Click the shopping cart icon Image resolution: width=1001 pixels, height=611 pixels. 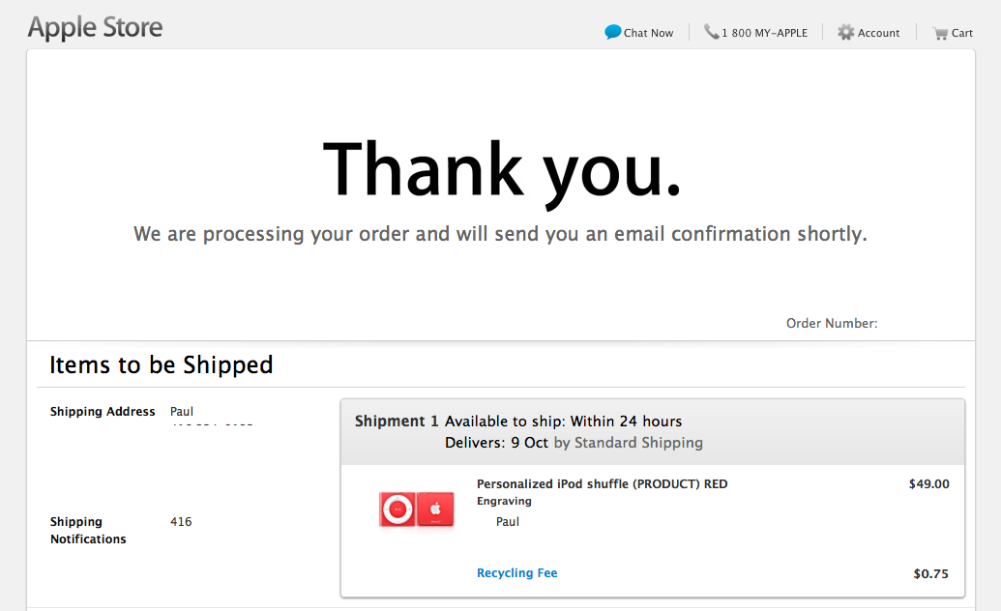(x=940, y=33)
